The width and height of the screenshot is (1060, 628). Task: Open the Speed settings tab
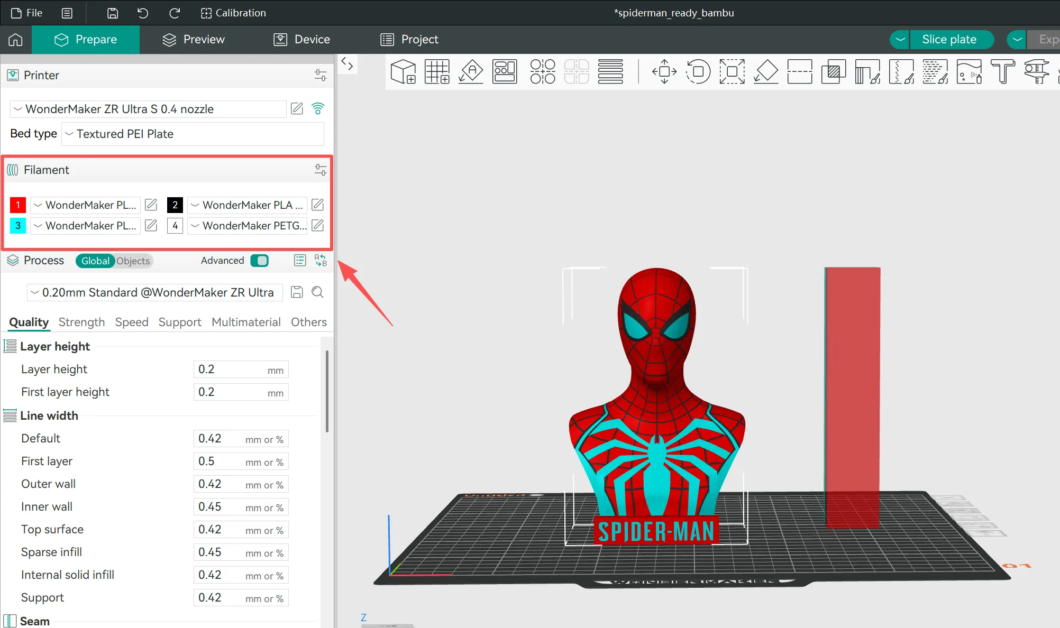pyautogui.click(x=132, y=322)
